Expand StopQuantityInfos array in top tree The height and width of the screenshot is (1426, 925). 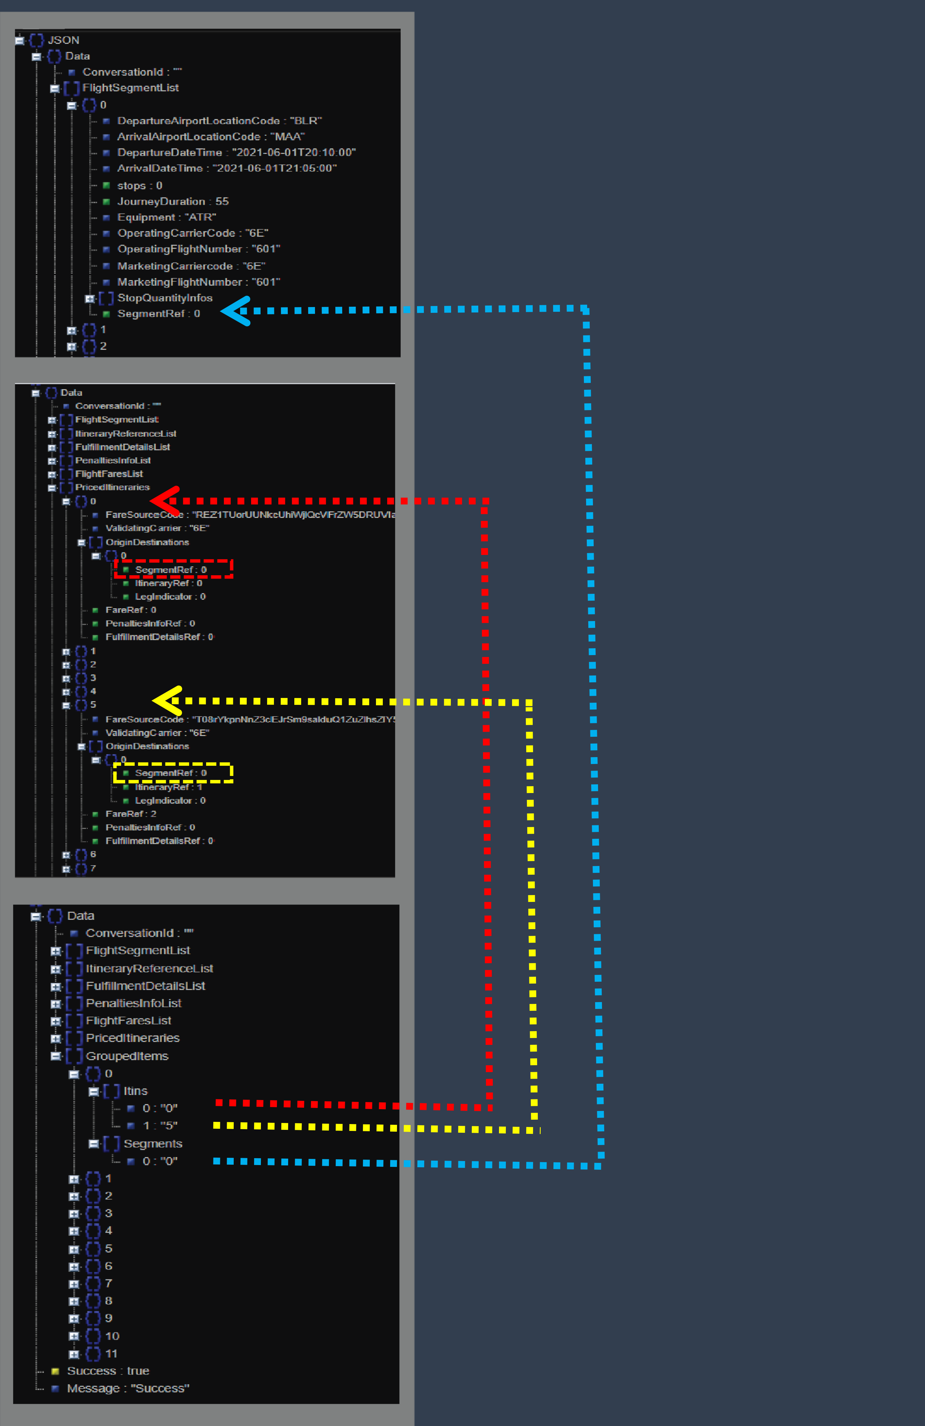(90, 298)
